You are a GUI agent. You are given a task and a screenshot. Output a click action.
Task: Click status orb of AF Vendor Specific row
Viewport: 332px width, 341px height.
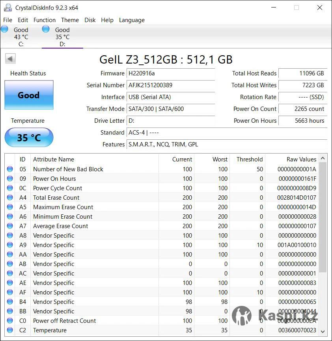click(x=10, y=292)
